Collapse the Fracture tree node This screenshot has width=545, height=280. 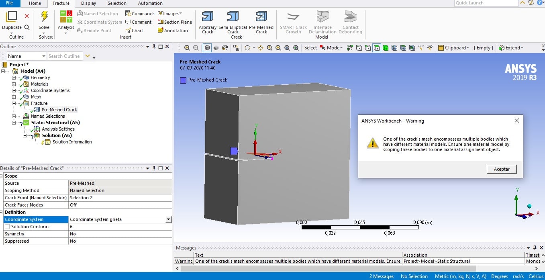pyautogui.click(x=14, y=103)
